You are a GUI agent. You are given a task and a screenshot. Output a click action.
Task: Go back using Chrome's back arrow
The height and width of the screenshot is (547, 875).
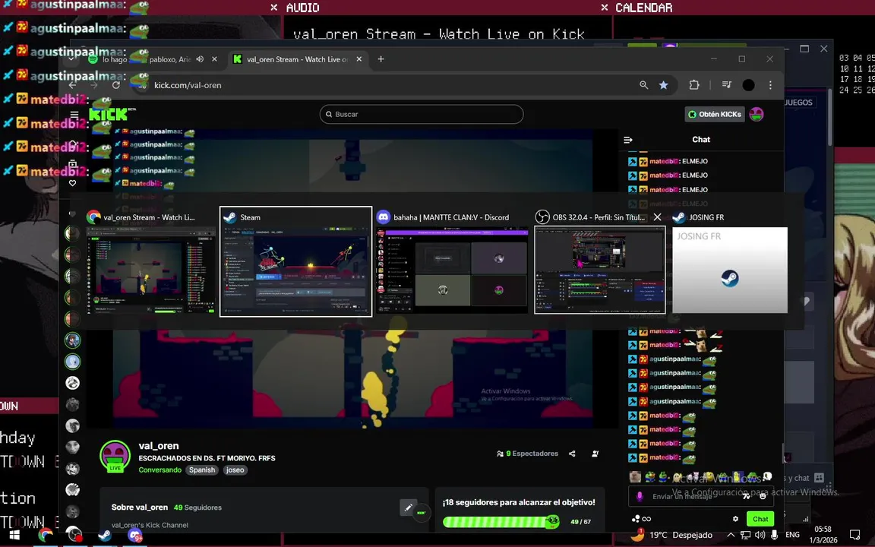coord(73,85)
